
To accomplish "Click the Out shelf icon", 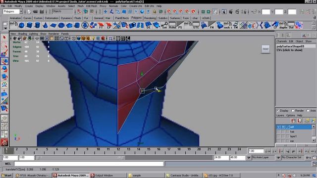I will (291, 25).
